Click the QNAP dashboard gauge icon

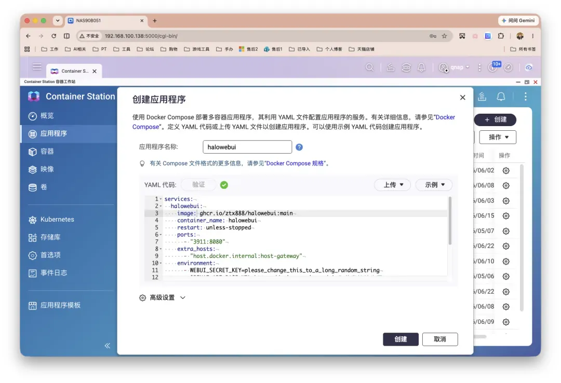click(508, 67)
